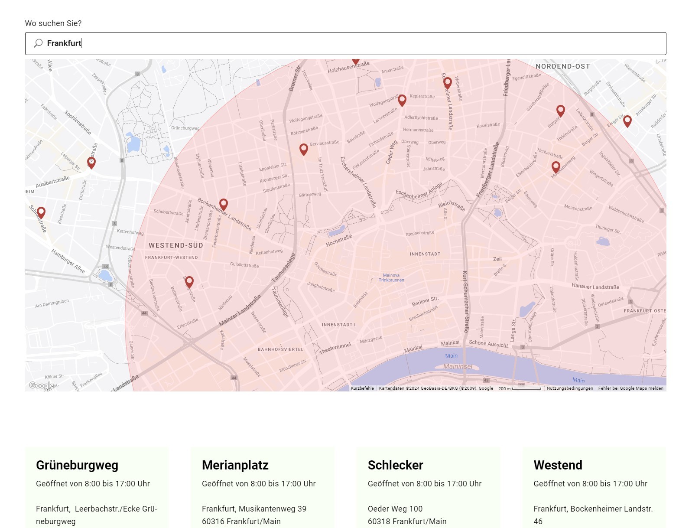Image resolution: width=692 pixels, height=528 pixels.
Task: Click 'Fehler bei Google Maps melden'
Action: 630,388
